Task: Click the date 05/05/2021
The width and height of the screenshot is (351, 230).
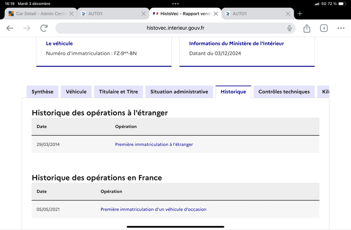Action: [48, 209]
